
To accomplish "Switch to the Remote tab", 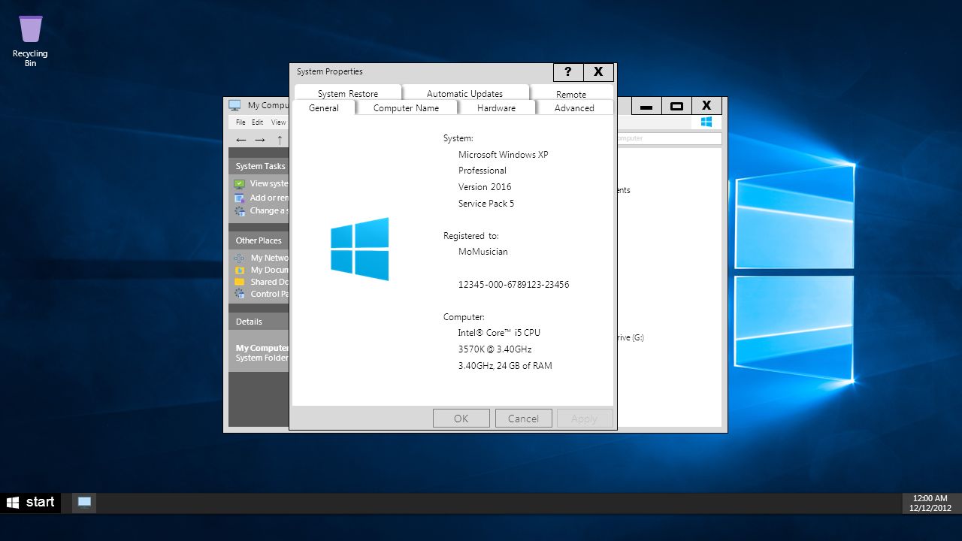I will (571, 92).
